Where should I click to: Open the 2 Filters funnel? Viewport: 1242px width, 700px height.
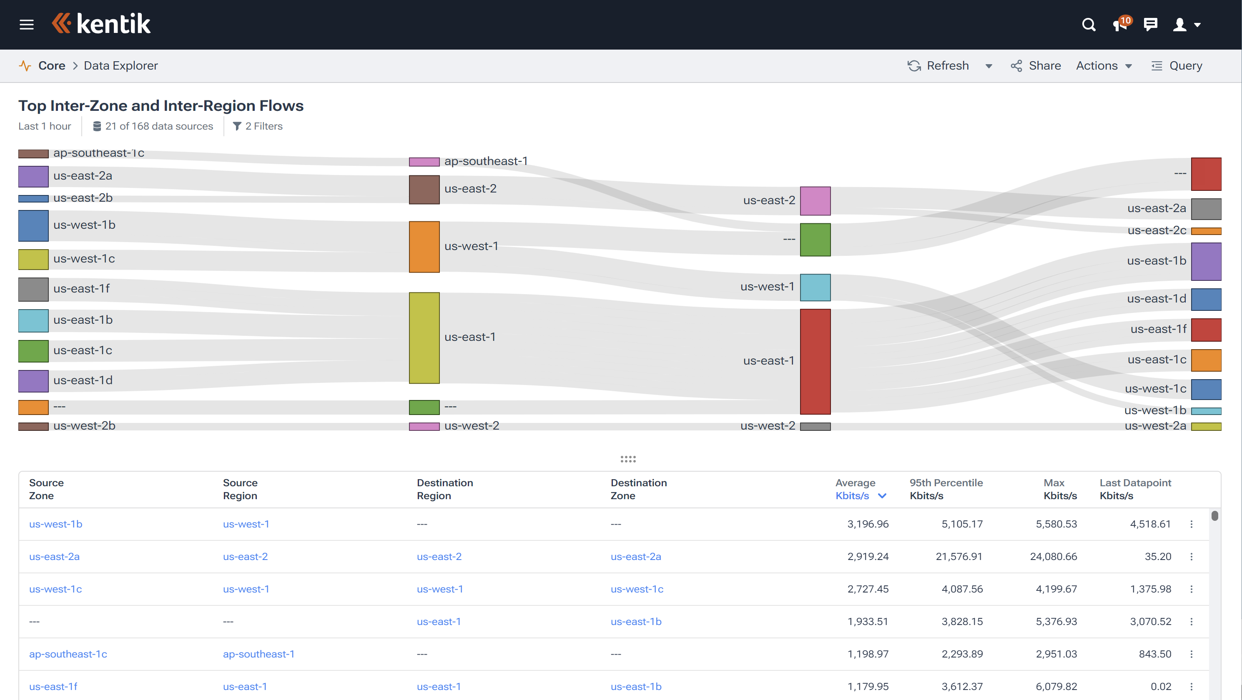click(x=237, y=126)
